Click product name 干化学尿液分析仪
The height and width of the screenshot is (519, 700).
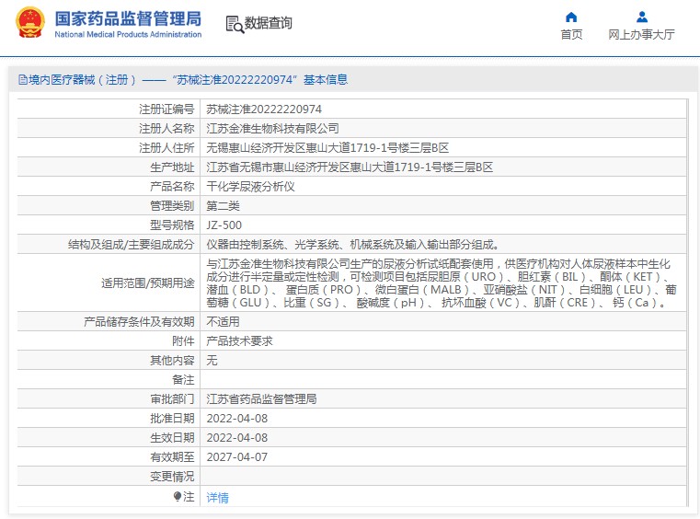[x=250, y=187]
